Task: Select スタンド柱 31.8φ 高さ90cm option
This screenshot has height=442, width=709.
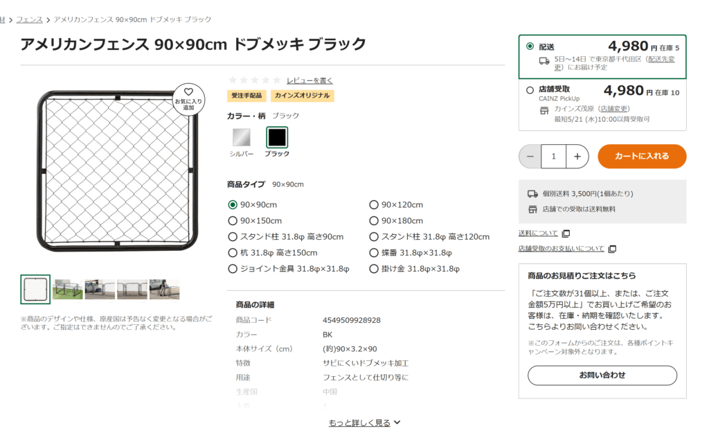Action: click(x=233, y=237)
